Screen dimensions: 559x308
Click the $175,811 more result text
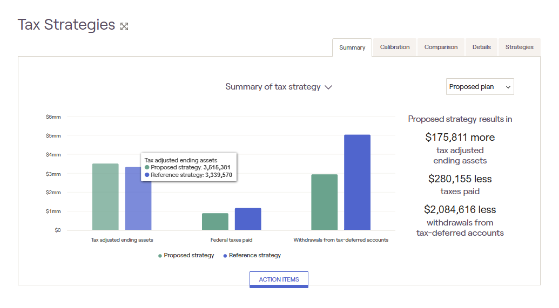click(460, 138)
